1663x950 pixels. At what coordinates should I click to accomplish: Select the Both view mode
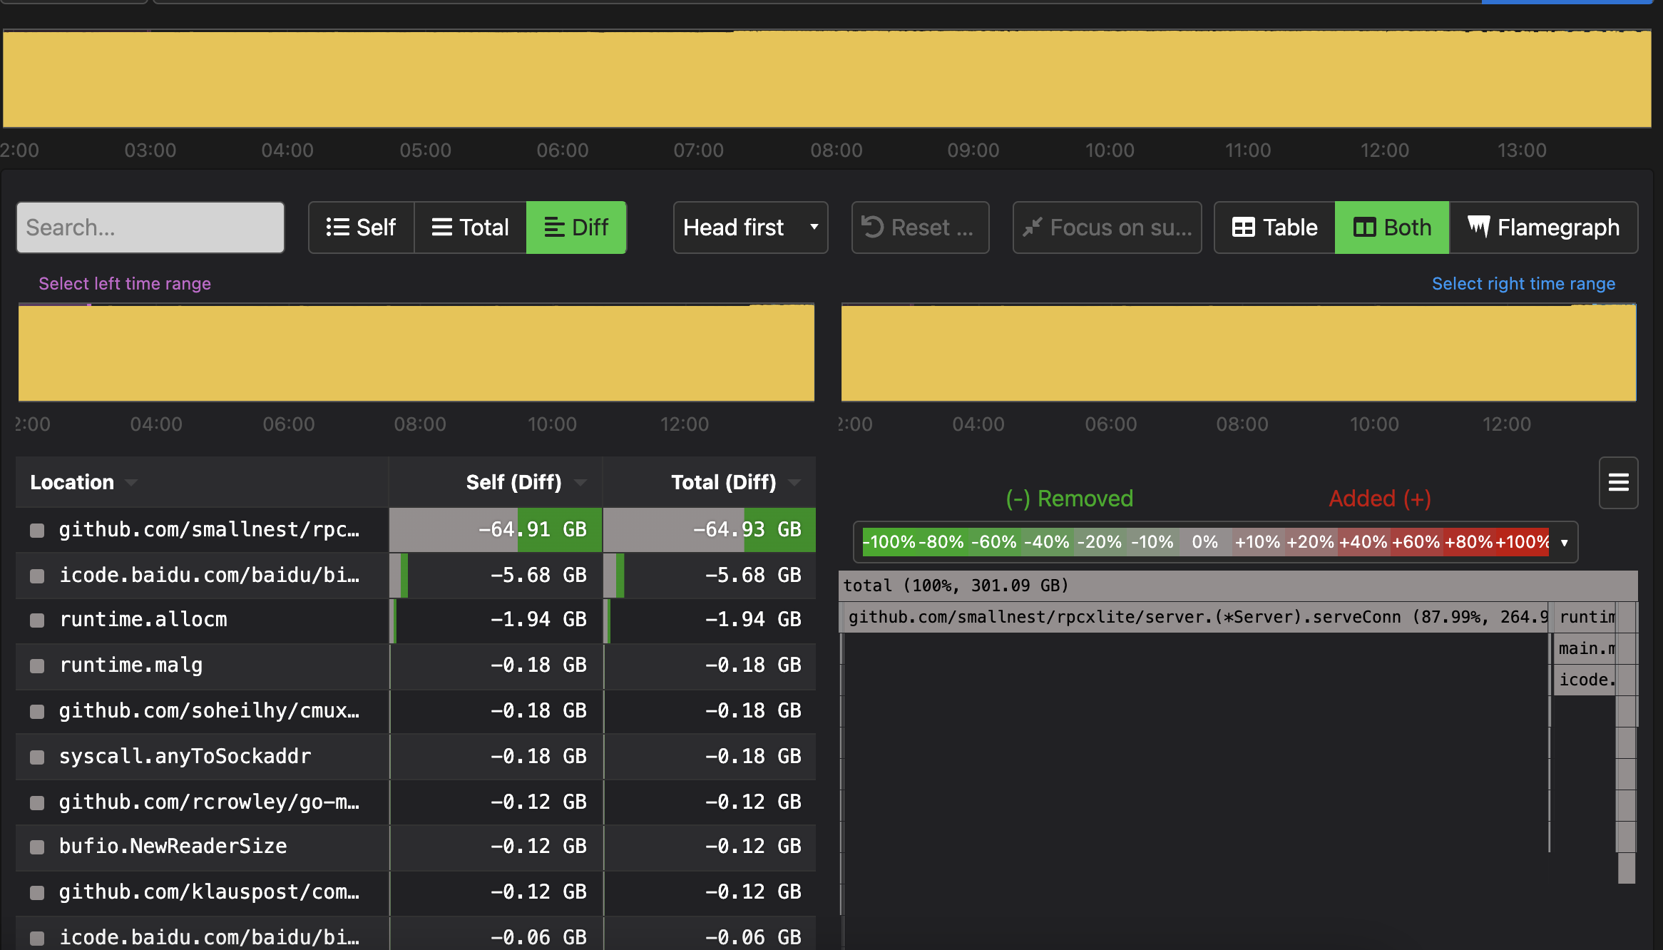tap(1392, 228)
